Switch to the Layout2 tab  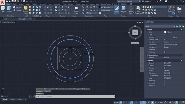coord(20,99)
